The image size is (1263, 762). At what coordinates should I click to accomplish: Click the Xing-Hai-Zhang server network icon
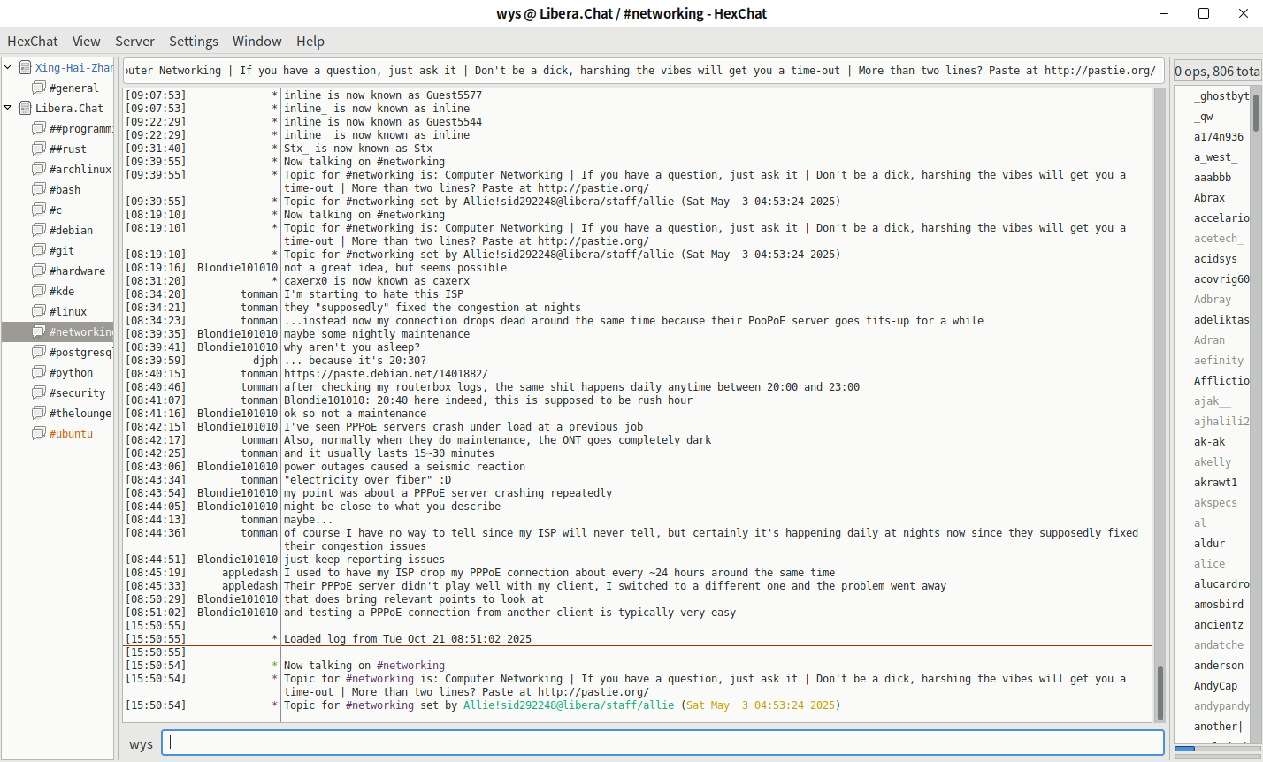point(25,67)
